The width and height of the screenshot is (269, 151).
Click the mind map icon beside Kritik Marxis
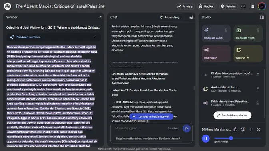[205, 103]
